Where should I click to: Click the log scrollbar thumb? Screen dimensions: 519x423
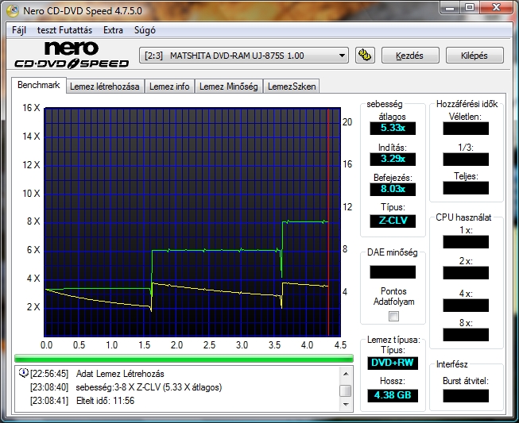pos(346,390)
